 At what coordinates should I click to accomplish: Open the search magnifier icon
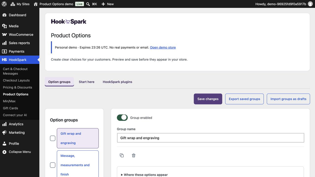pos(88,4)
